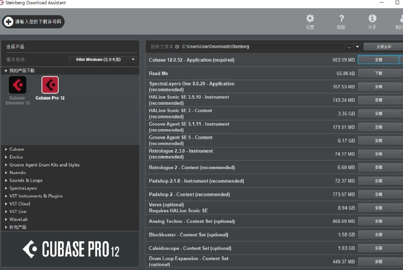Click the '...' browse folder button
The width and height of the screenshot is (403, 270).
tap(349, 47)
